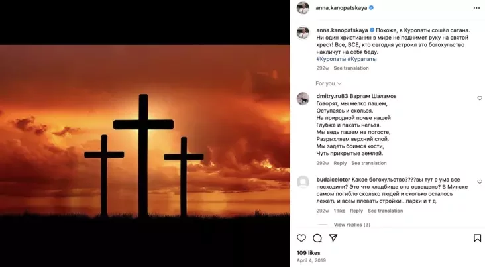
Task: Expand the For you comment sorting dropdown
Action: pyautogui.click(x=328, y=83)
